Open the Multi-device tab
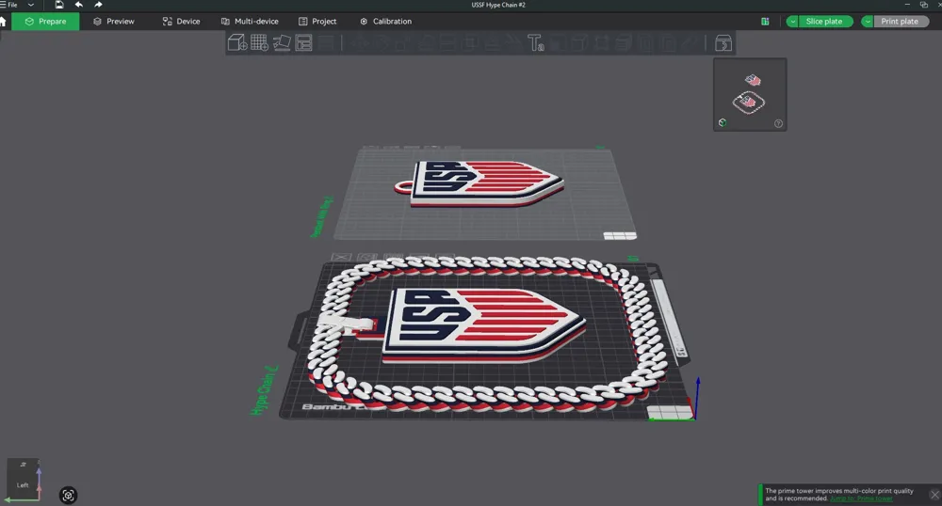This screenshot has height=506, width=942. (250, 21)
